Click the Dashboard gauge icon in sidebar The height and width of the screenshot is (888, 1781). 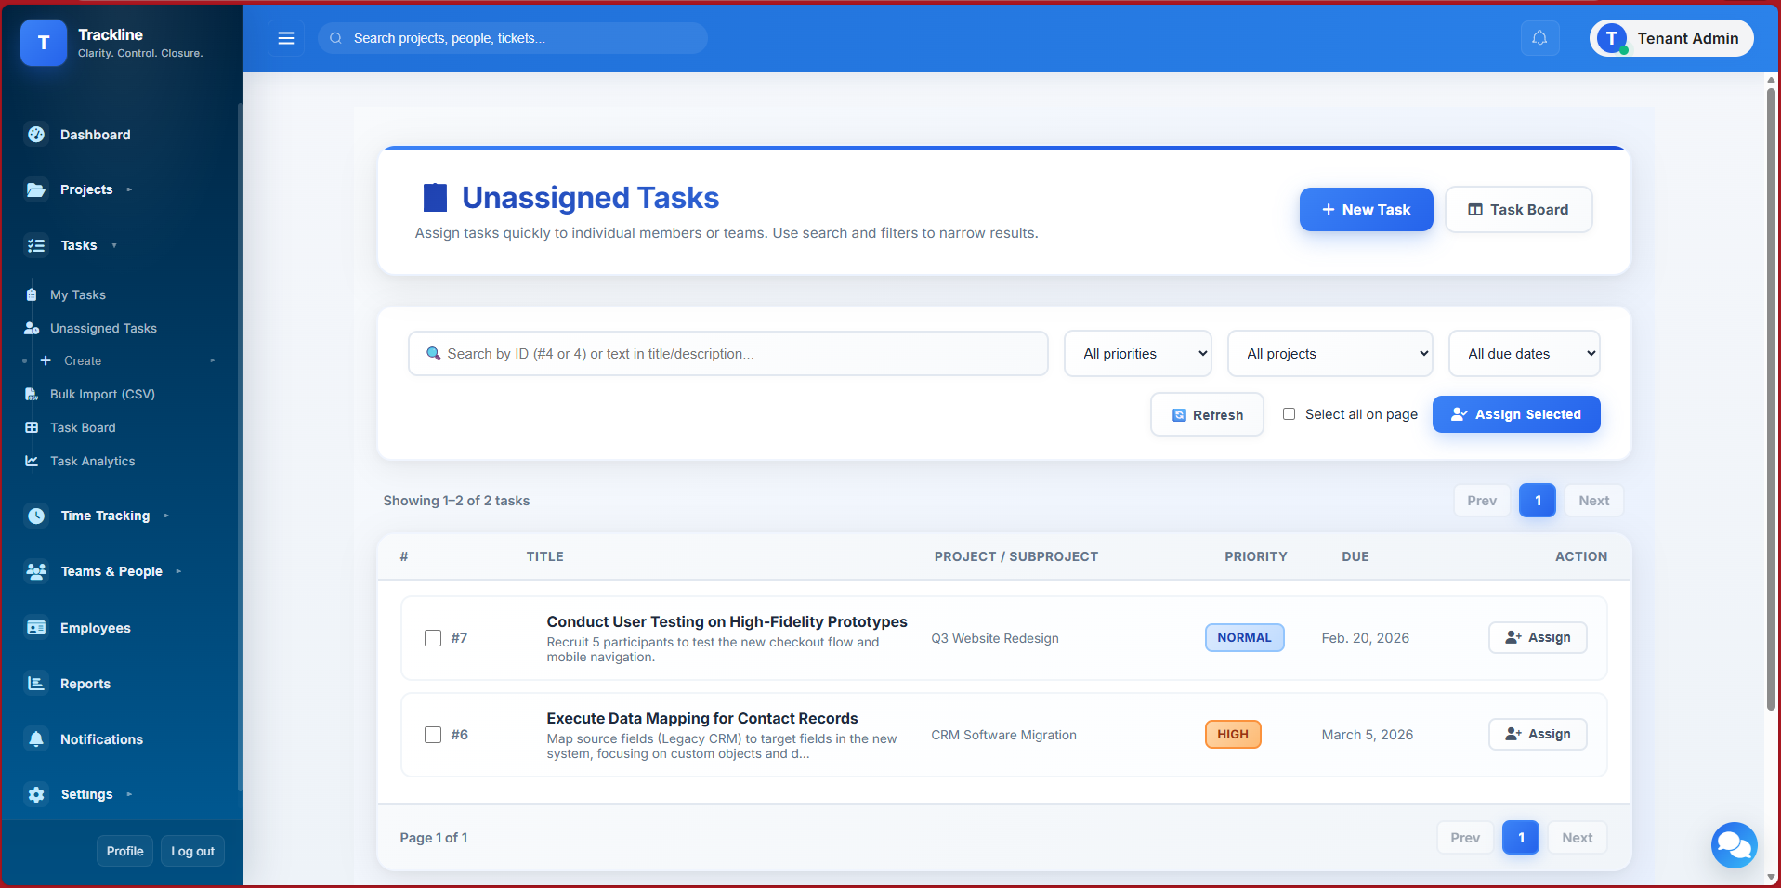(x=36, y=135)
